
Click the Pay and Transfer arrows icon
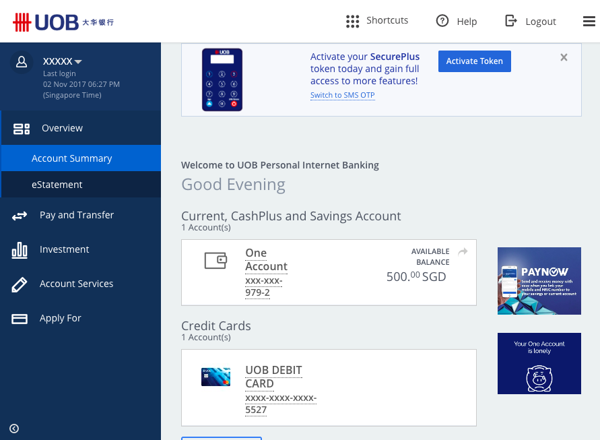(20, 216)
